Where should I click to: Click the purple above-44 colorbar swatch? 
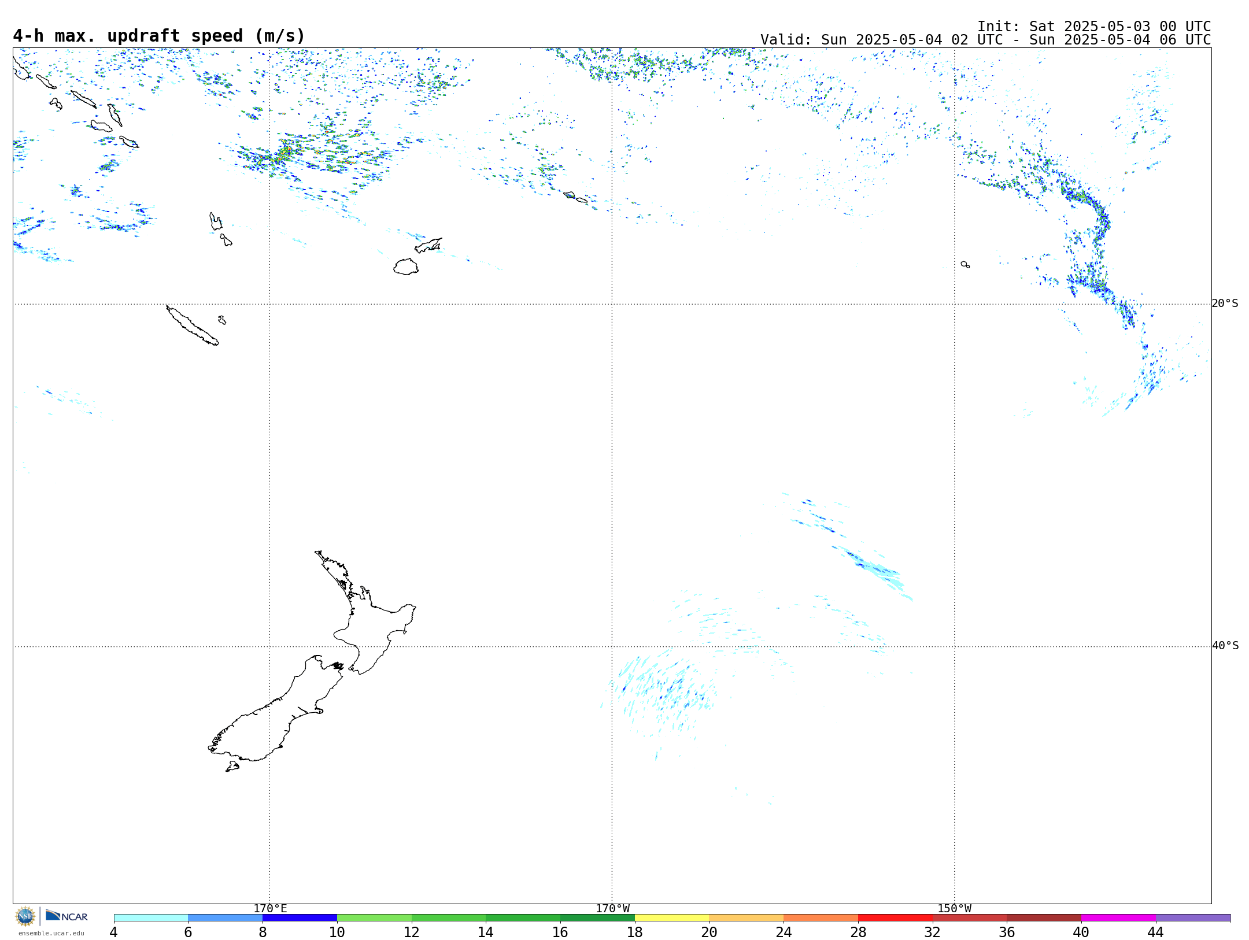pyautogui.click(x=1193, y=918)
